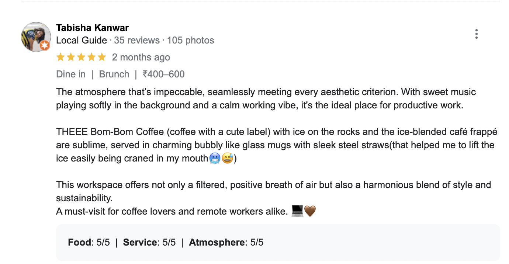This screenshot has width=509, height=264.
Task: Click the orange Local Guide badge
Action: tap(45, 46)
